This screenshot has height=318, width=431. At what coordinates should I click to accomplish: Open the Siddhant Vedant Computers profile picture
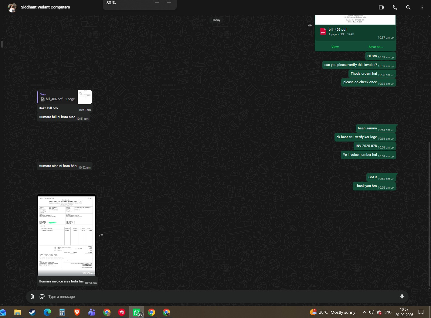(12, 7)
